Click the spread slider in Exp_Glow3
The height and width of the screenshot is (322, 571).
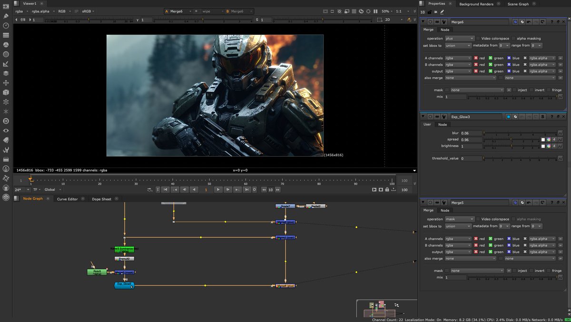pos(511,140)
